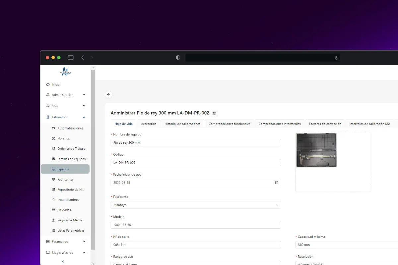This screenshot has width=398, height=265.
Task: Click the privacy shield icon
Action: [x=178, y=58]
